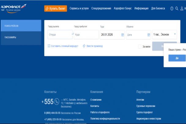The width and height of the screenshot is (186, 124).
Task: Click the user profile icon
Action: click(x=182, y=9)
